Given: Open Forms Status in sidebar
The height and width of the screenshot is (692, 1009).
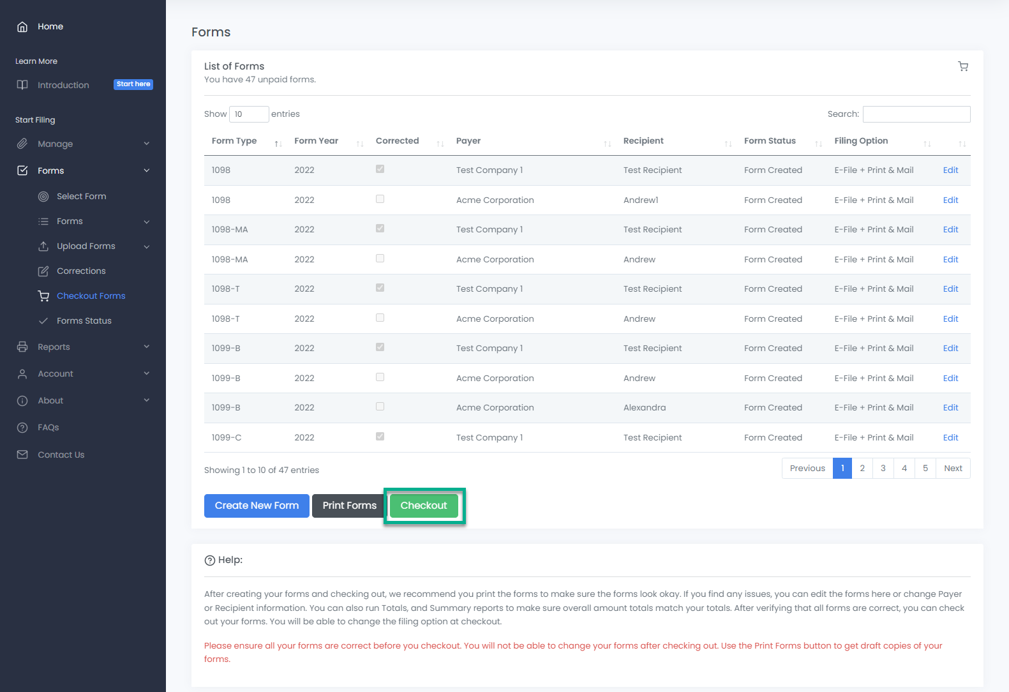Looking at the screenshot, I should coord(84,320).
